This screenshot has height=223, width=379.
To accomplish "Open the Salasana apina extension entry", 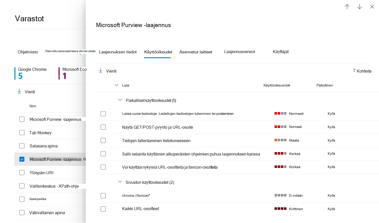I will 43,146.
